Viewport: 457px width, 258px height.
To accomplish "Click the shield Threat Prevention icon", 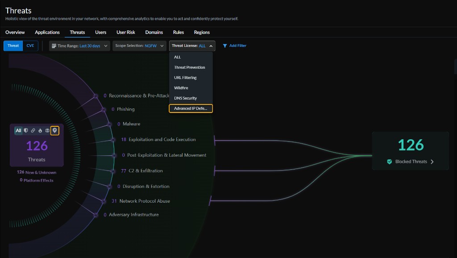I will (26, 131).
